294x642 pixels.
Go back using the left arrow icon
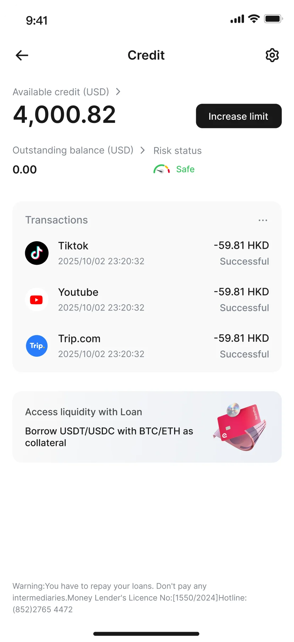pos(22,55)
